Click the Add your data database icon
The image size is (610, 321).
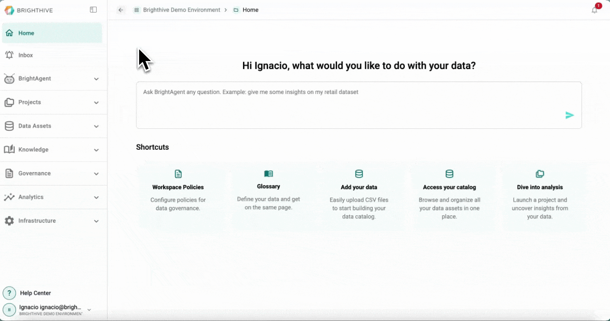click(x=359, y=174)
